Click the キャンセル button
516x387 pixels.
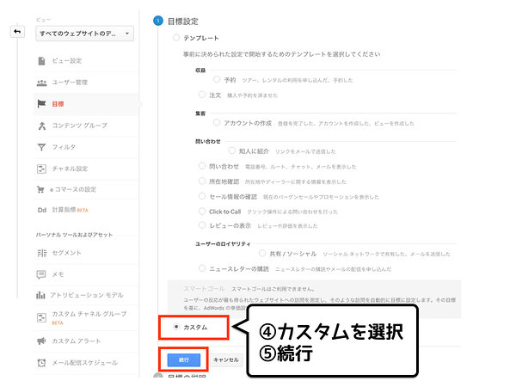pyautogui.click(x=226, y=360)
